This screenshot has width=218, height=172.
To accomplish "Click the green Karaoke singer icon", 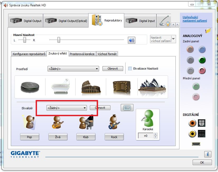I will click(147, 118).
